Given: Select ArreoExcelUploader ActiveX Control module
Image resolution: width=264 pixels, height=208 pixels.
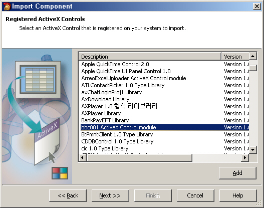Looking at the screenshot, I should (x=165, y=78).
